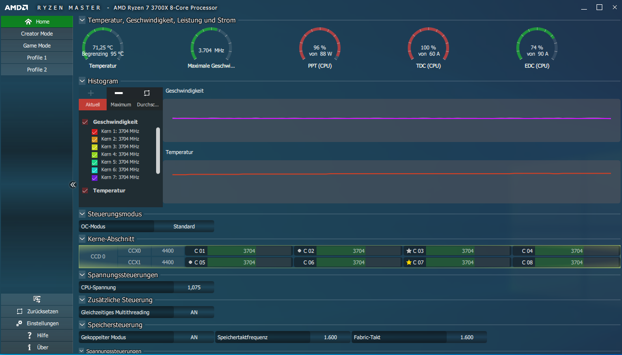Click the gold star icon on C 07

409,262
